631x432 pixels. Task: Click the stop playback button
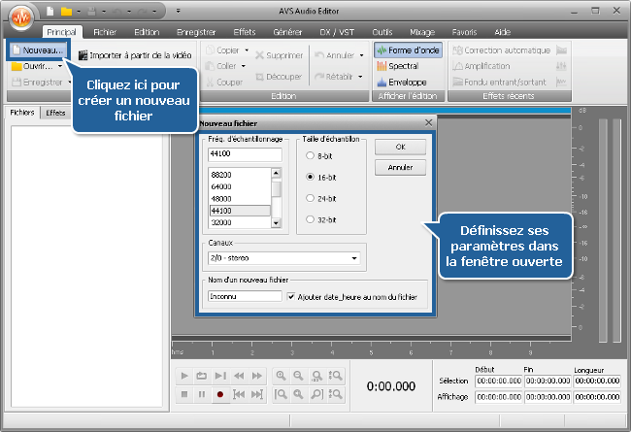coord(184,394)
